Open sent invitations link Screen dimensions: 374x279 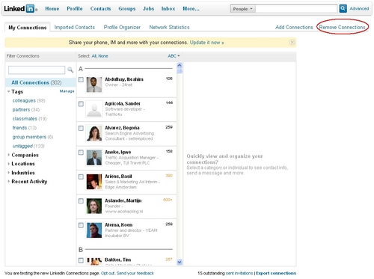[239, 273]
